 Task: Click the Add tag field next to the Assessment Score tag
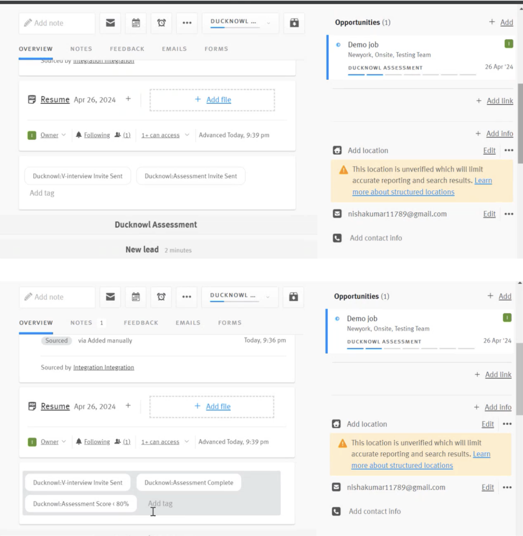(161, 503)
